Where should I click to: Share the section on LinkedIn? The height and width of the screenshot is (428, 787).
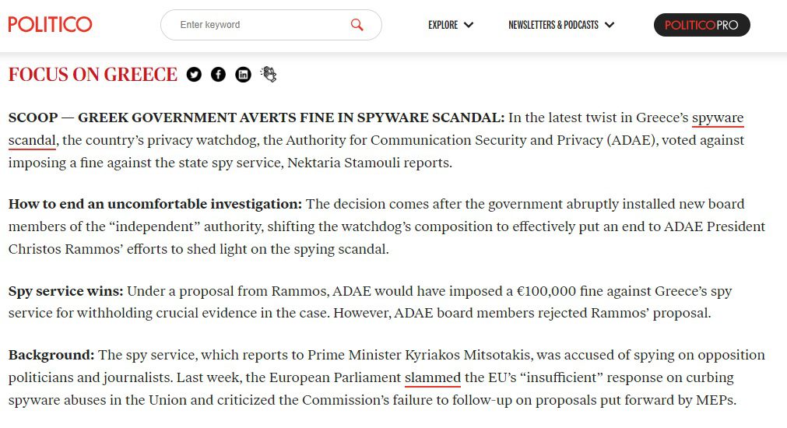pyautogui.click(x=244, y=75)
